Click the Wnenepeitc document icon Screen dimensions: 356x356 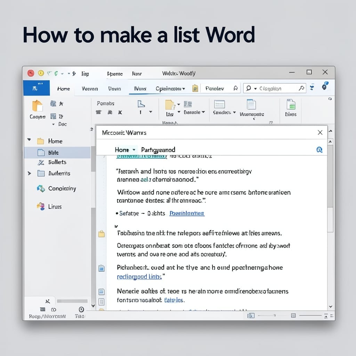coord(251,105)
